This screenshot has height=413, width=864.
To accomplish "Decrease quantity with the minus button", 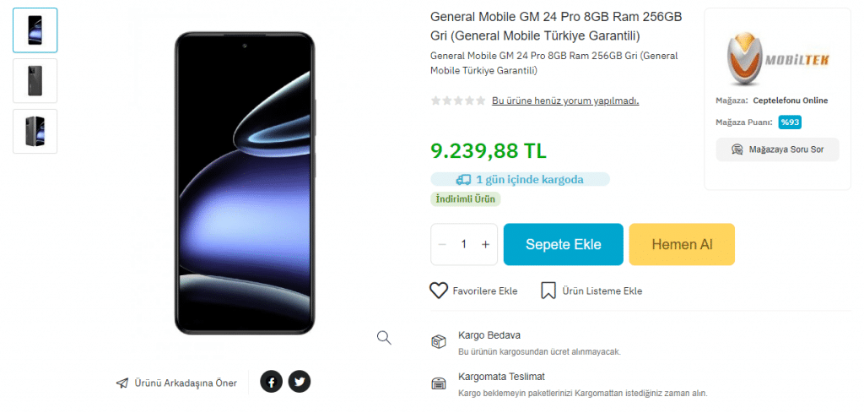I will tap(442, 244).
